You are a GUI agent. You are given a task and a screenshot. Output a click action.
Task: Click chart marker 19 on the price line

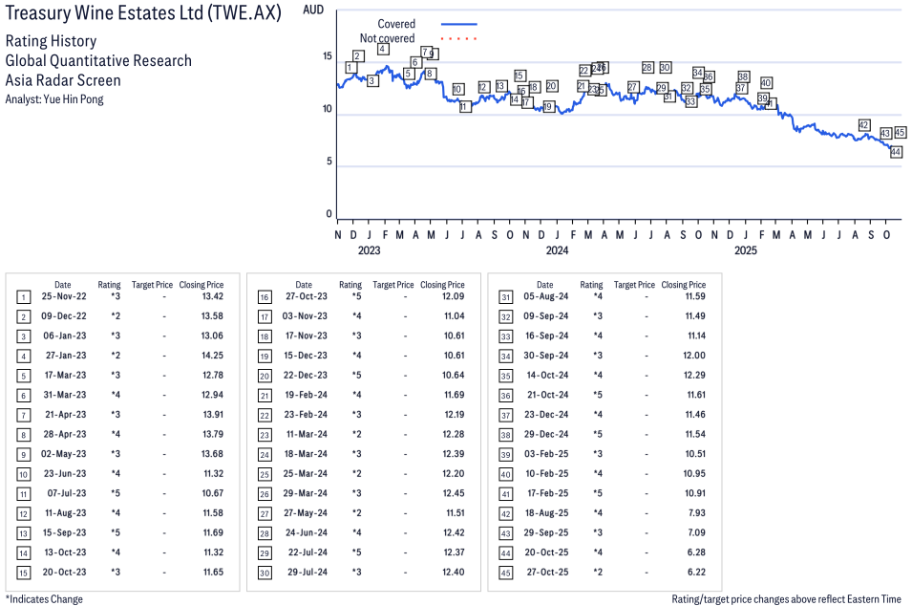(x=547, y=106)
